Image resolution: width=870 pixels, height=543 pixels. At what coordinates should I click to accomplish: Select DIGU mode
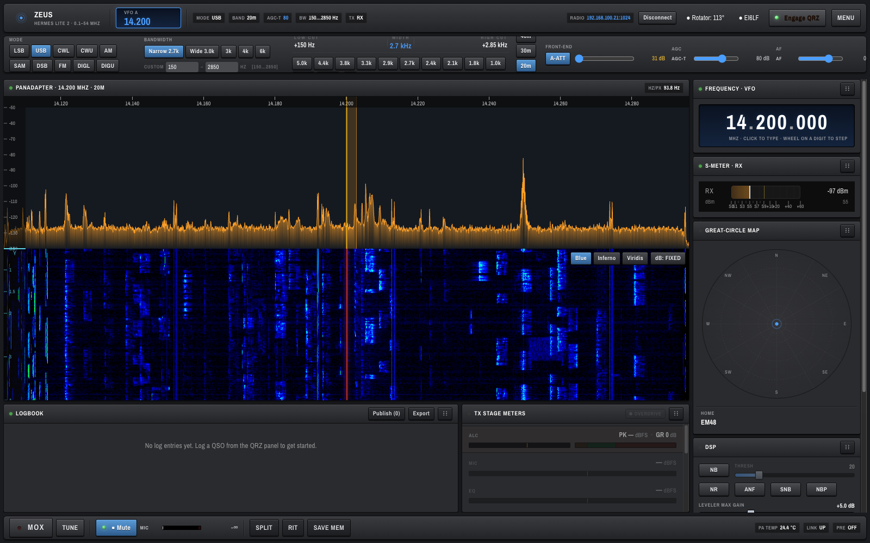tap(108, 66)
